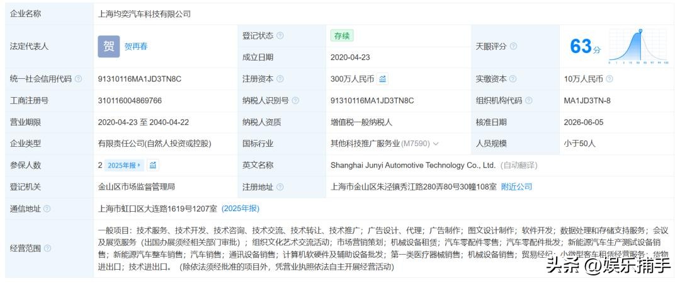This screenshot has width=680, height=283.
Task: Click the 增值税一般纳税人 value
Action: click(361, 122)
